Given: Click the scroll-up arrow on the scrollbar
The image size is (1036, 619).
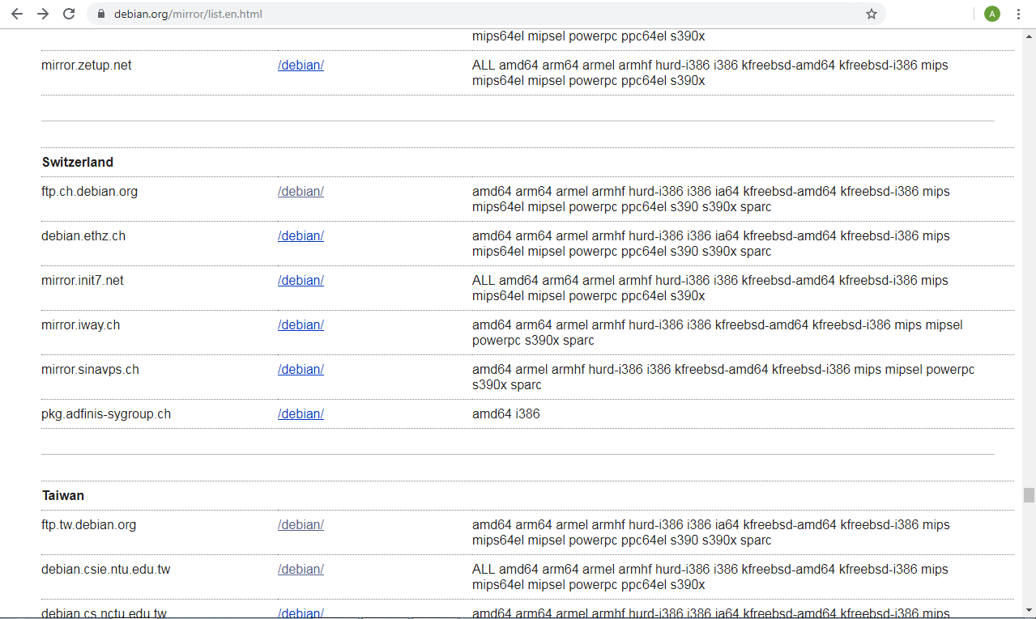Looking at the screenshot, I should 1027,34.
